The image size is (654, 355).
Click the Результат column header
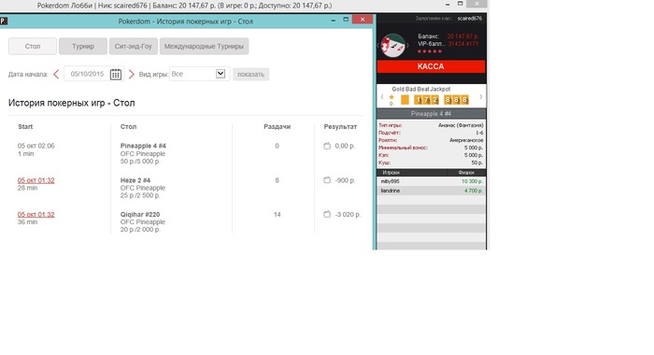[x=340, y=126]
